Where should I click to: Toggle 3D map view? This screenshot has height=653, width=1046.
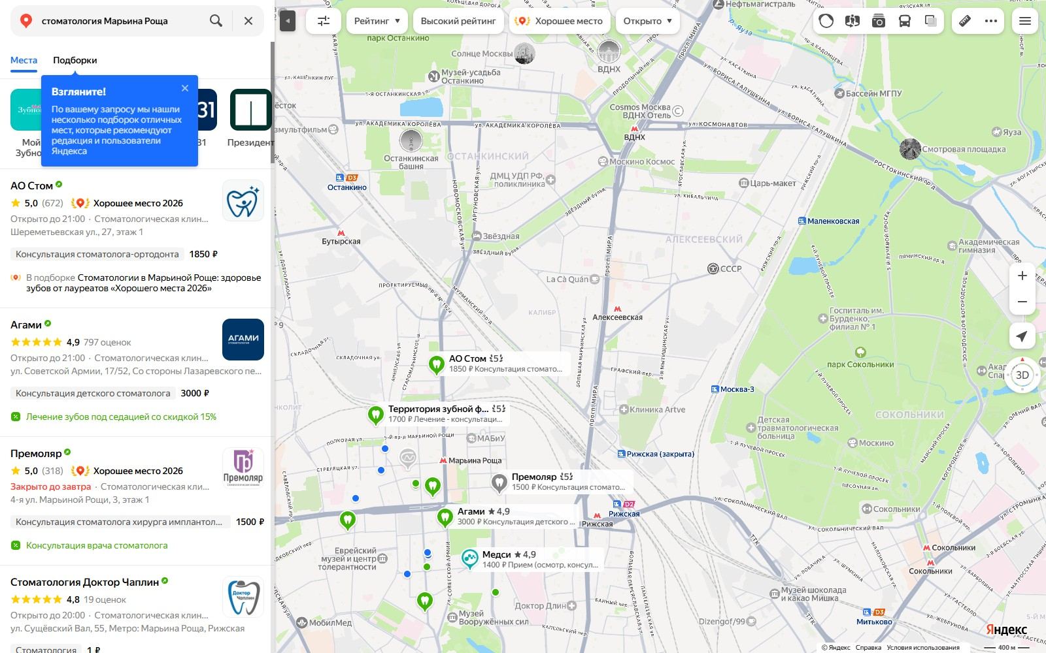point(1022,375)
